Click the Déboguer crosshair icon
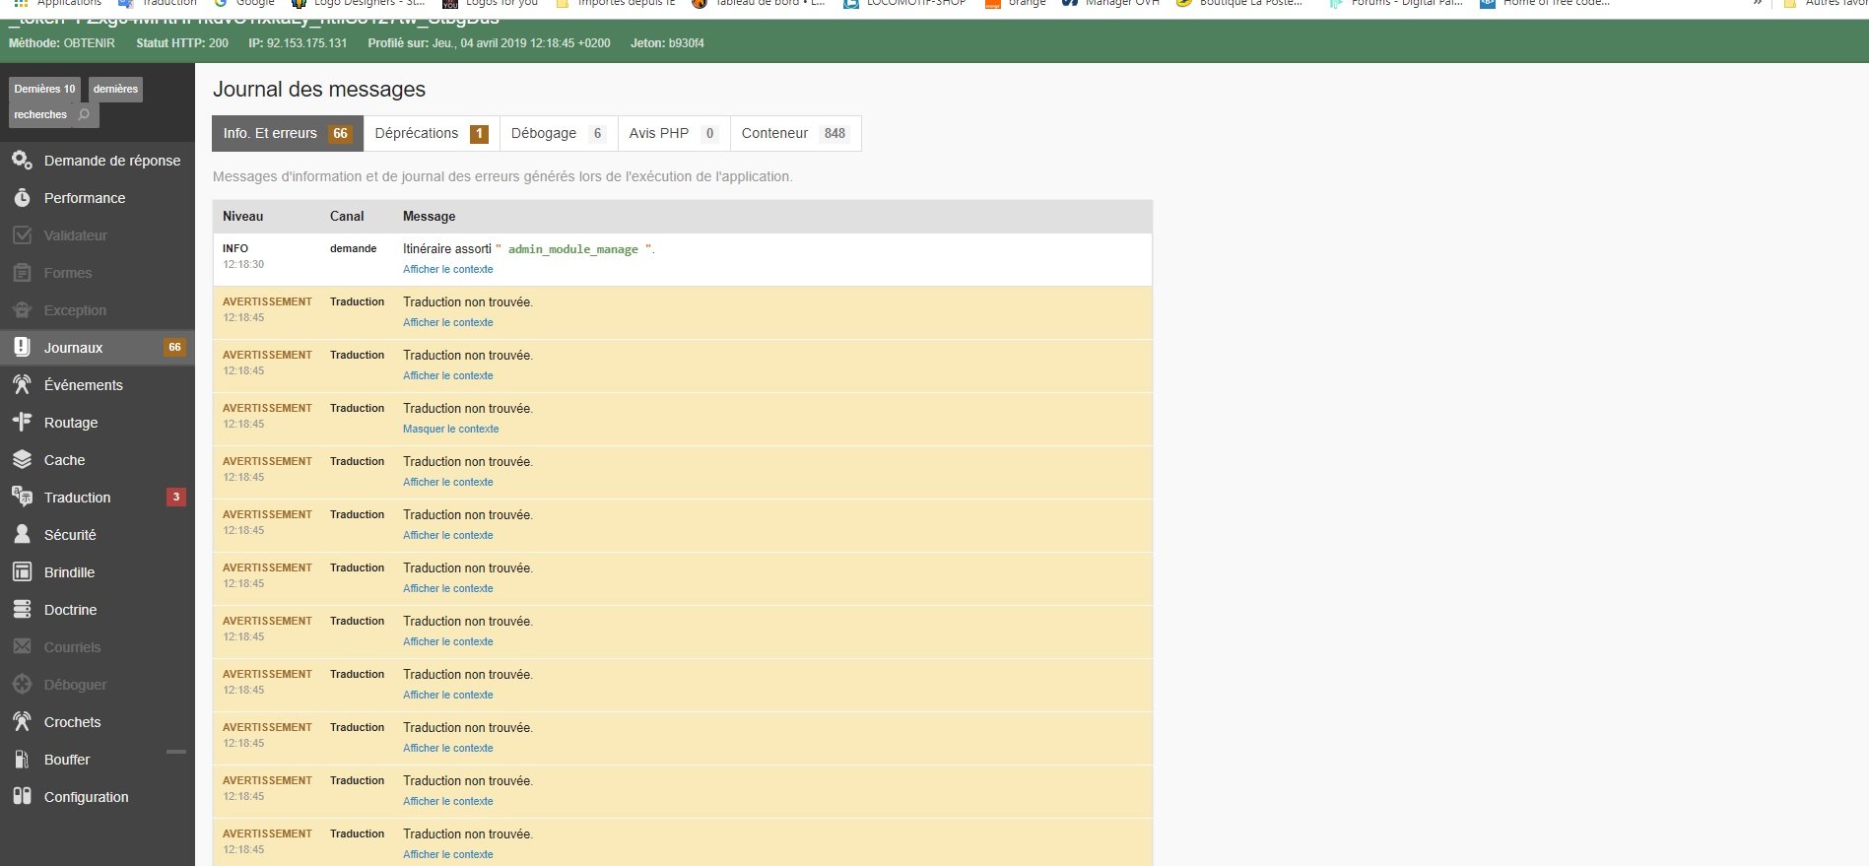1869x866 pixels. point(22,684)
